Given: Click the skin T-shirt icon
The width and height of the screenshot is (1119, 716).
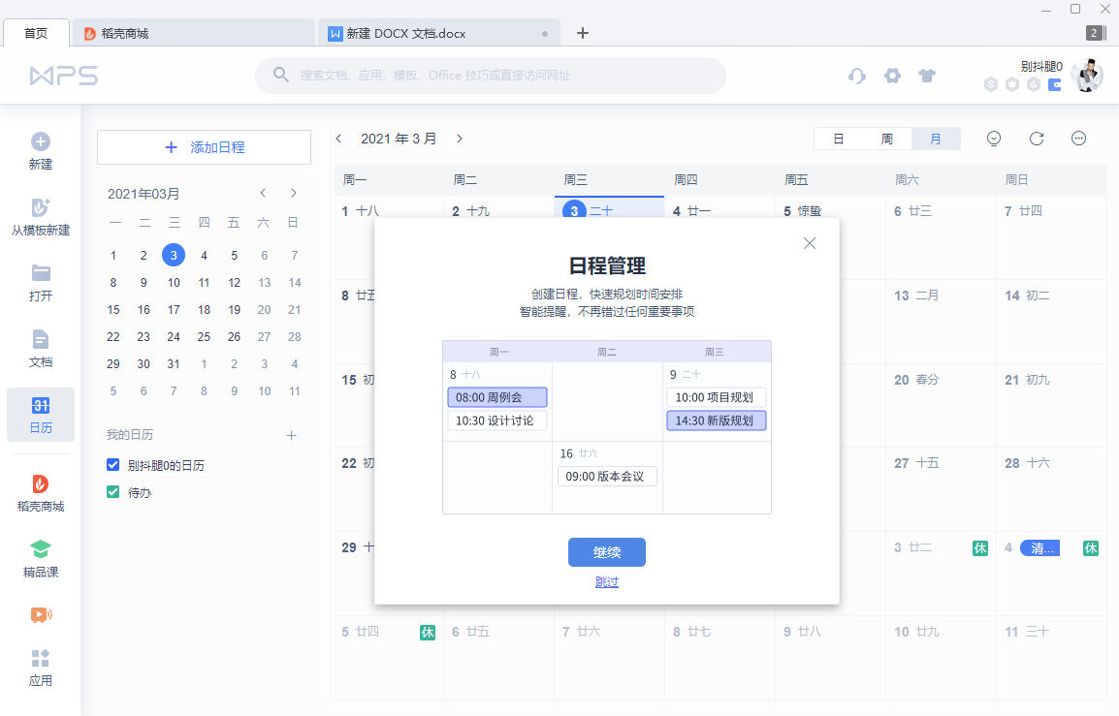Looking at the screenshot, I should pyautogui.click(x=927, y=76).
